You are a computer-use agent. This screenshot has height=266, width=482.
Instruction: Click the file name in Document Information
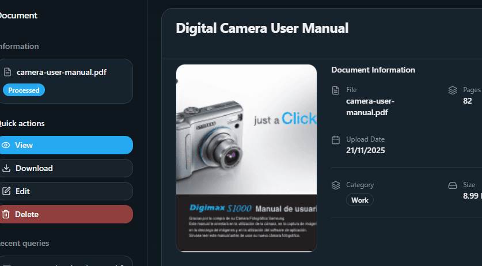pyautogui.click(x=370, y=107)
